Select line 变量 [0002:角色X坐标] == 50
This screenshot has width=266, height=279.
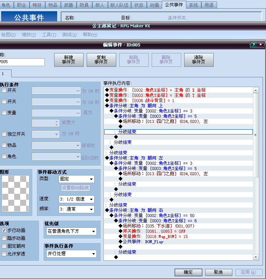(179, 216)
